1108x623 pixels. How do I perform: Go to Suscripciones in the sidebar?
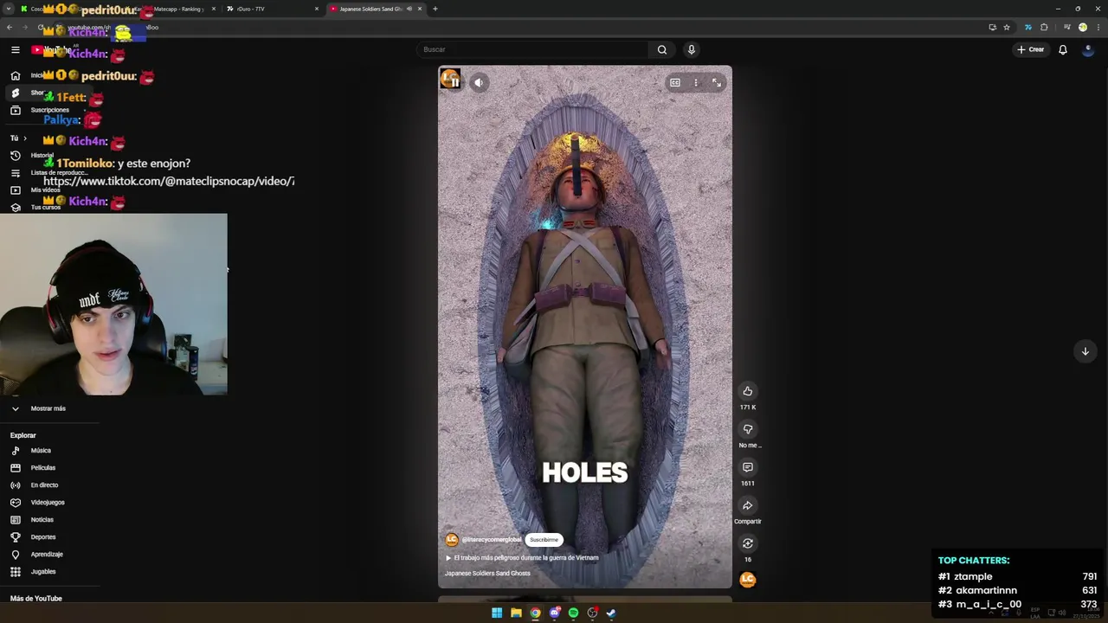[50, 110]
